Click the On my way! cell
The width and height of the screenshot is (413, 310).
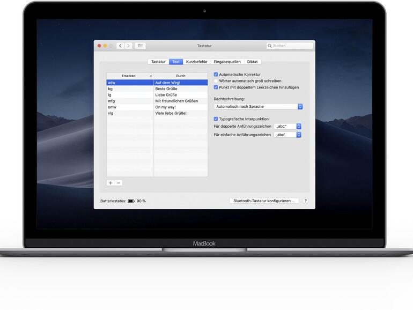click(181, 107)
